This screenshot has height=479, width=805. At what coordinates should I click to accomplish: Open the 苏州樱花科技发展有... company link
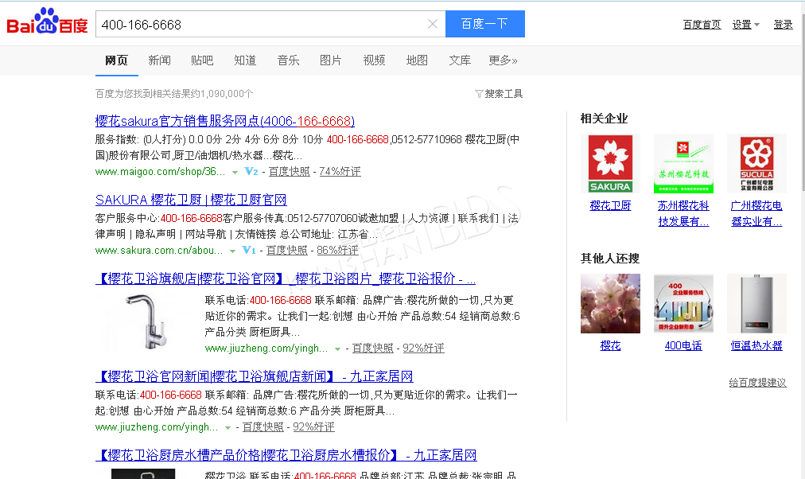(x=683, y=213)
